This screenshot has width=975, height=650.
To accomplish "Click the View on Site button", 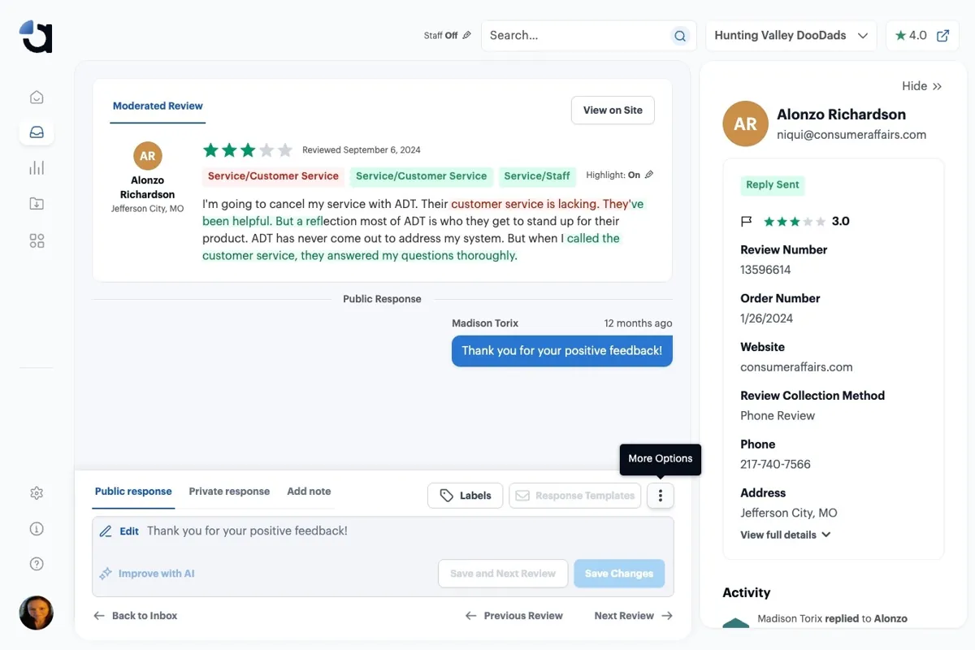I will tap(613, 110).
